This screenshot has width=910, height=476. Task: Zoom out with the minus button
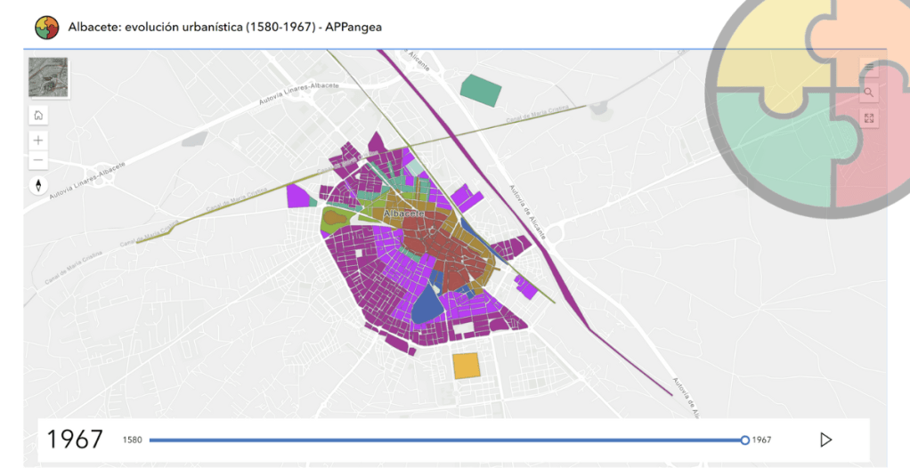click(x=38, y=160)
